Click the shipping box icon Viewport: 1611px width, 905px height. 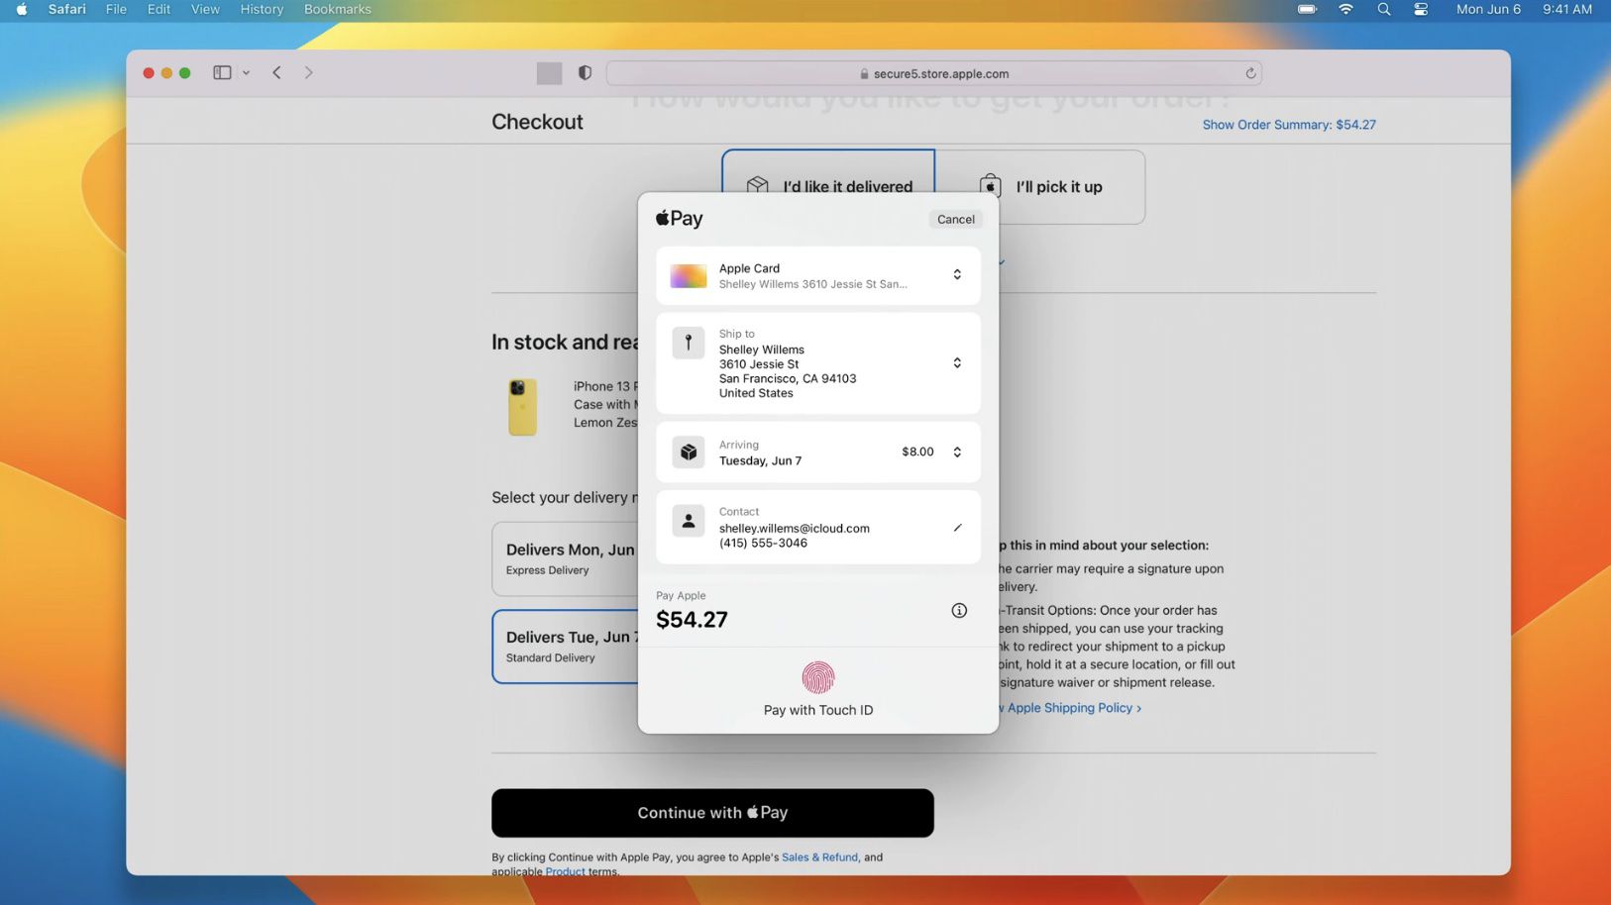(x=689, y=452)
